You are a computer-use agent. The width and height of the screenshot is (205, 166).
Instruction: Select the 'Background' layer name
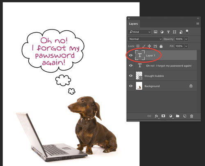(x=152, y=86)
